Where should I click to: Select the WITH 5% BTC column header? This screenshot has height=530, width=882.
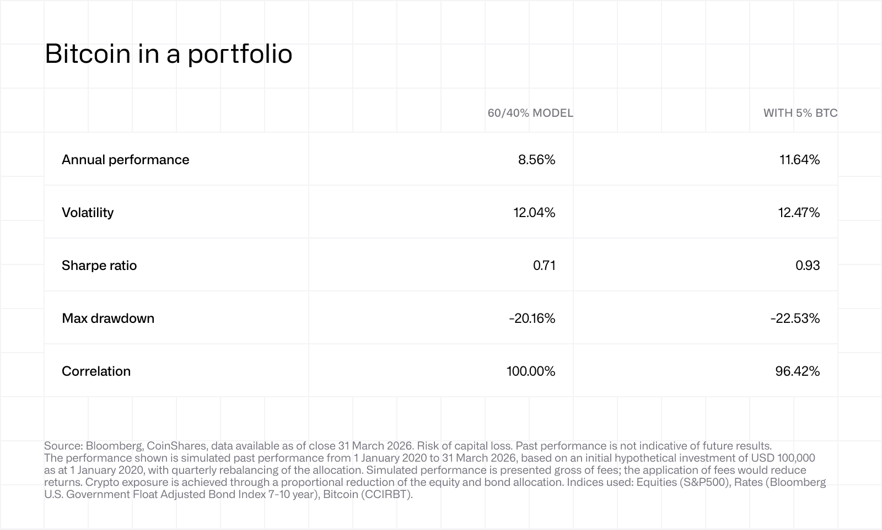click(x=800, y=113)
